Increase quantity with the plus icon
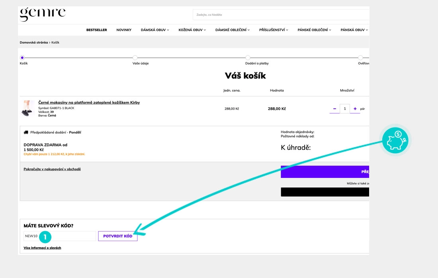Viewport: 438px width, 278px height. coord(355,108)
